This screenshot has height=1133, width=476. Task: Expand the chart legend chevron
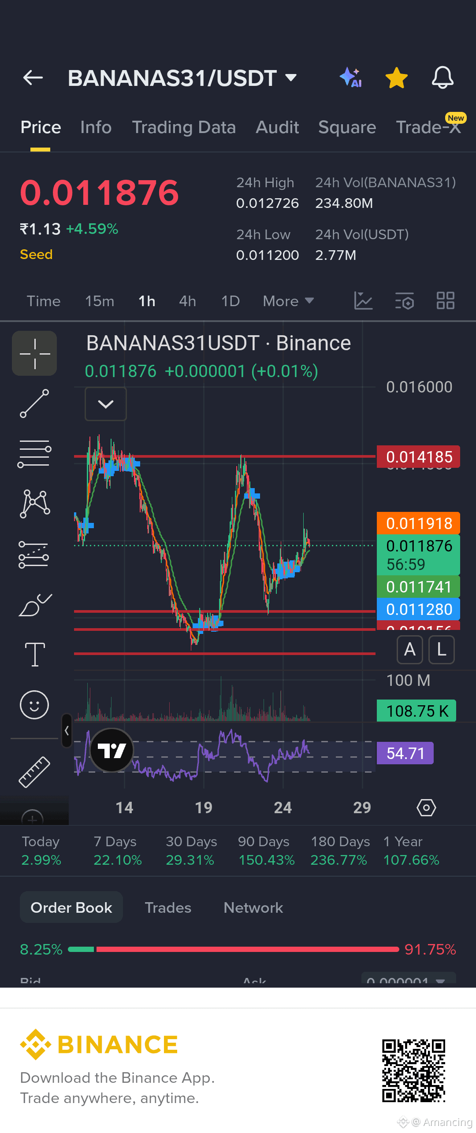[x=106, y=404]
